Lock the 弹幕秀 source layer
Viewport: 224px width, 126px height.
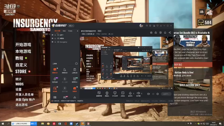tap(55, 38)
